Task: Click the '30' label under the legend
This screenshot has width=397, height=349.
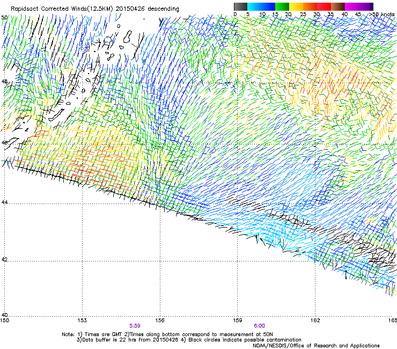Action: [x=317, y=14]
